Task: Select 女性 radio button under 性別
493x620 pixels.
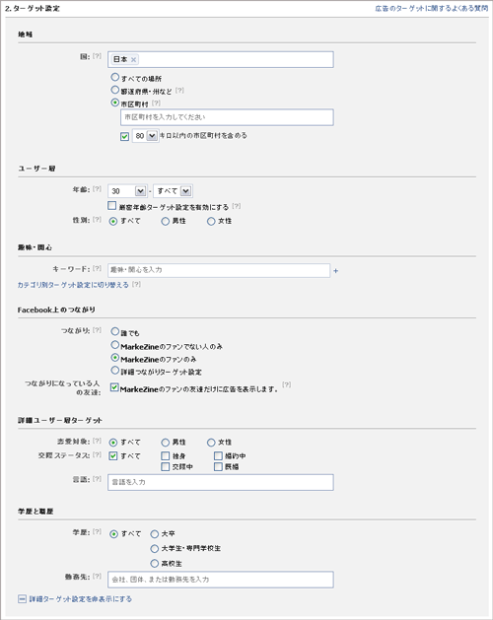Action: click(x=211, y=222)
